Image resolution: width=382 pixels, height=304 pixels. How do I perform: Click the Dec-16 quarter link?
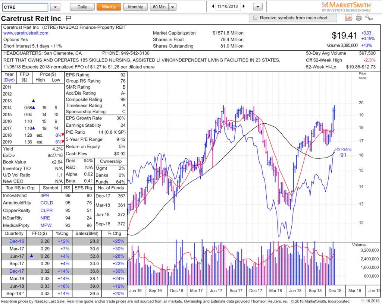[17, 241]
